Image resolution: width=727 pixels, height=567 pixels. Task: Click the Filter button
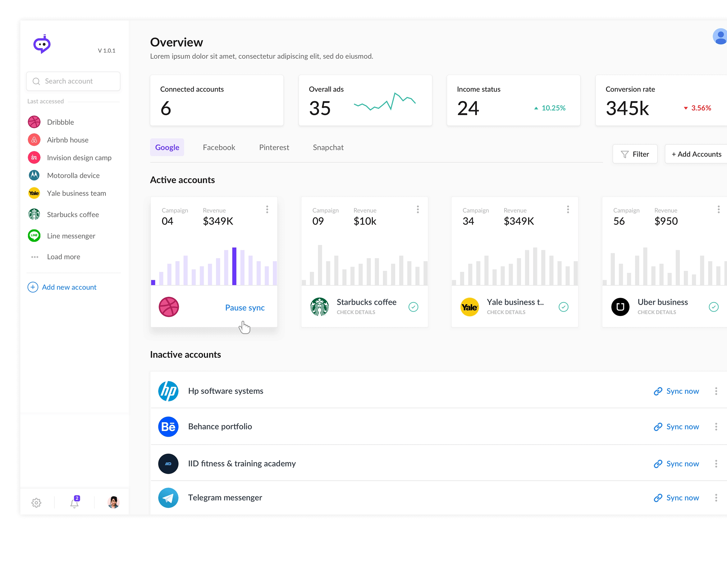(635, 153)
